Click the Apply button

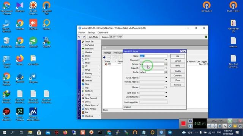178,65
